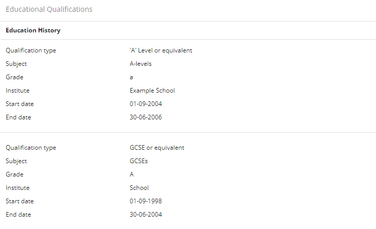This screenshot has height=229, width=376.
Task: Select the "'A' Level or equivalent" qualification value
Action: click(x=161, y=50)
